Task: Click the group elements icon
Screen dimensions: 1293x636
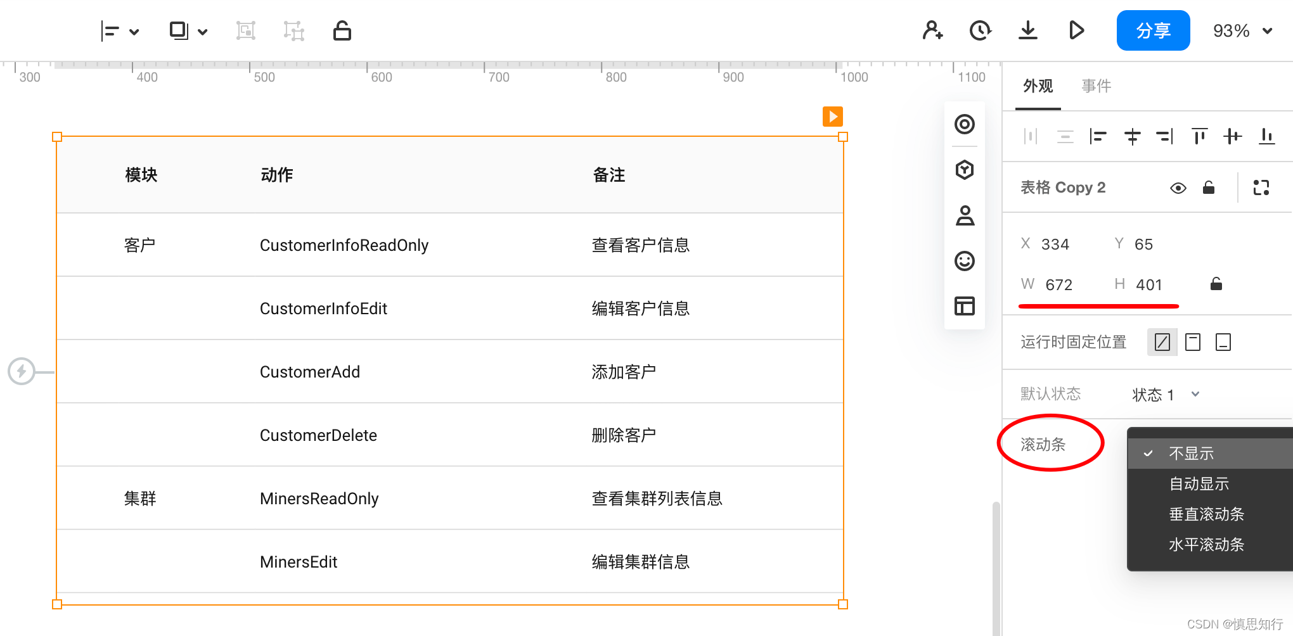Action: (246, 30)
